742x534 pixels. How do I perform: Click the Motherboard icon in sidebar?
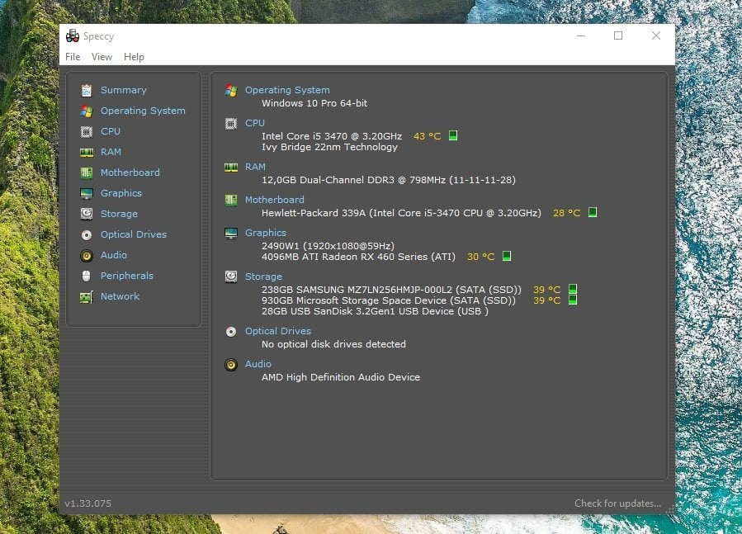click(x=86, y=172)
